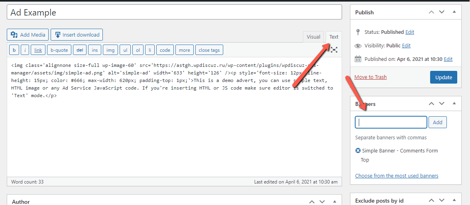Collapse the Author panel
Image resolution: width=470 pixels, height=205 pixels.
click(335, 202)
